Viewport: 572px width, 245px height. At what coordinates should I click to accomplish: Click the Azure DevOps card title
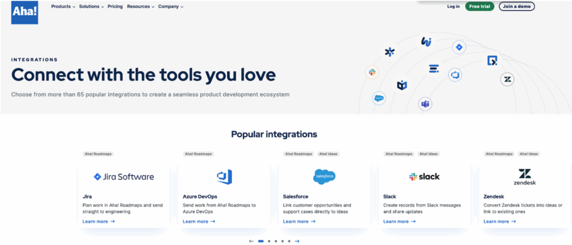[200, 196]
